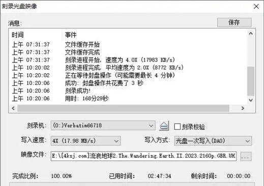The height and width of the screenshot is (186, 264).
Task: Click the message list scroll down arrow
Action: coord(251,100)
